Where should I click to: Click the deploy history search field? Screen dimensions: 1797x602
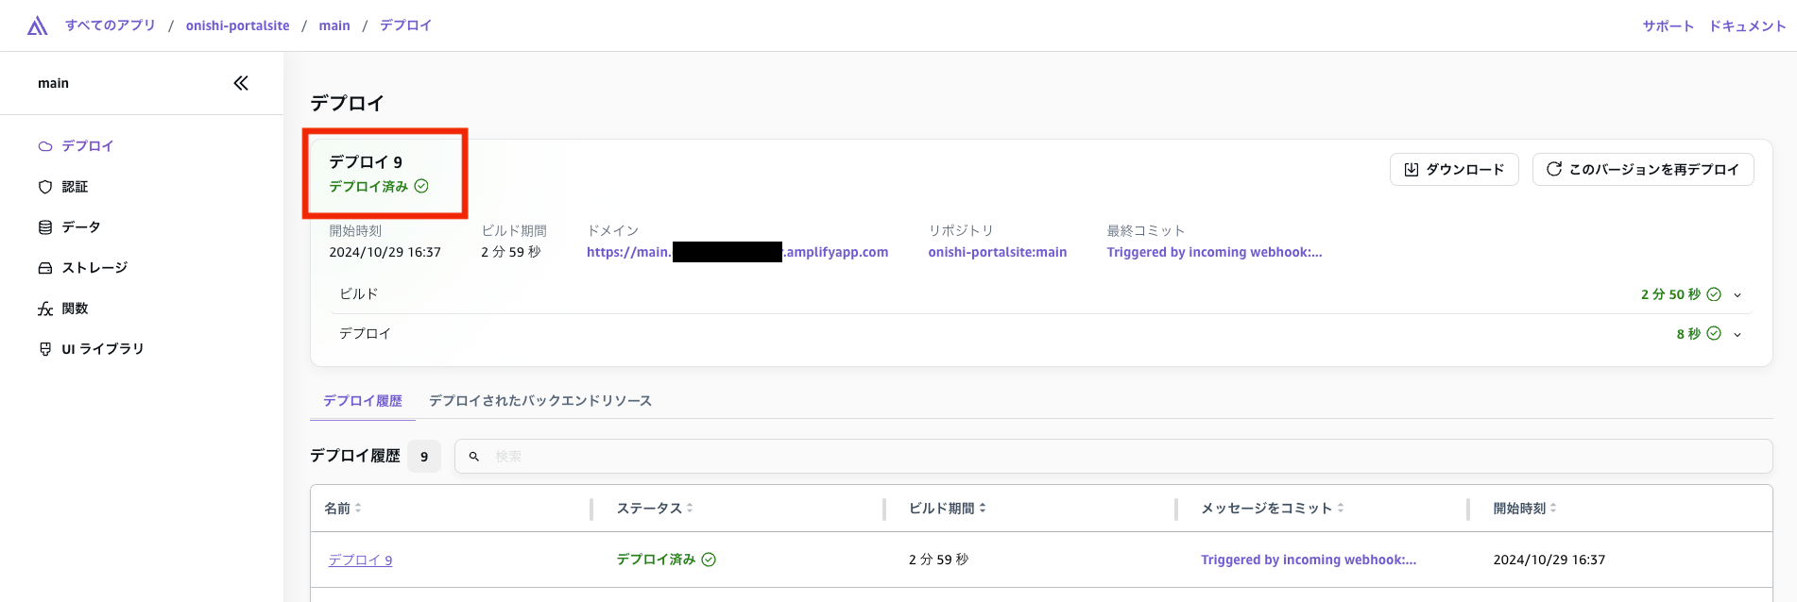point(1113,457)
